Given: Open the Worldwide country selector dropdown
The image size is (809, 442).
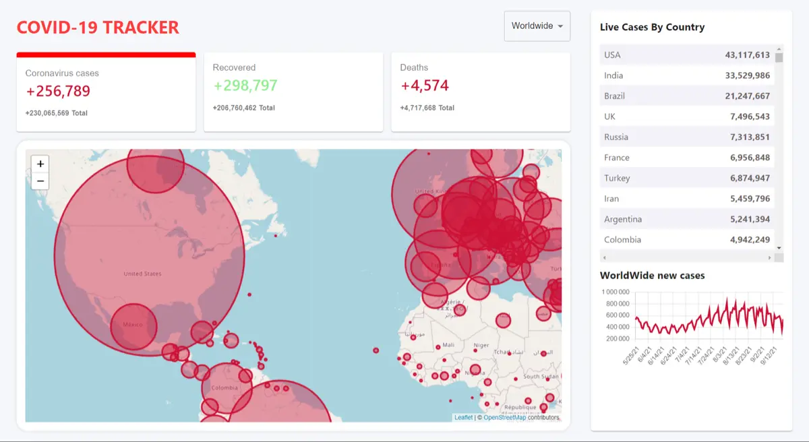Looking at the screenshot, I should click(x=537, y=26).
